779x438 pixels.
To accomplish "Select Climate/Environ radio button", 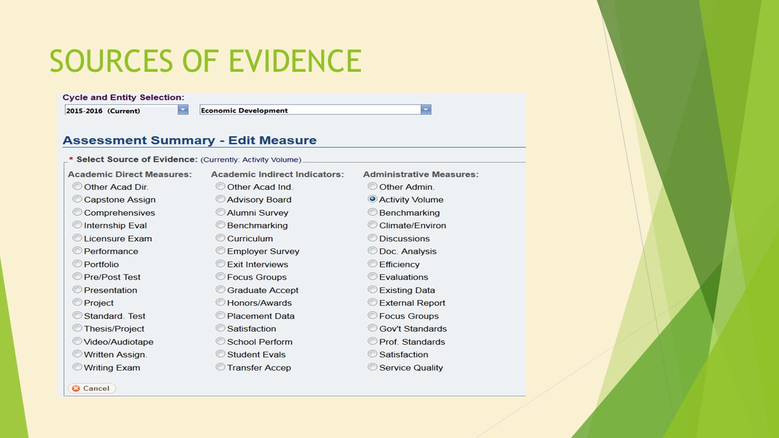I will 372,225.
